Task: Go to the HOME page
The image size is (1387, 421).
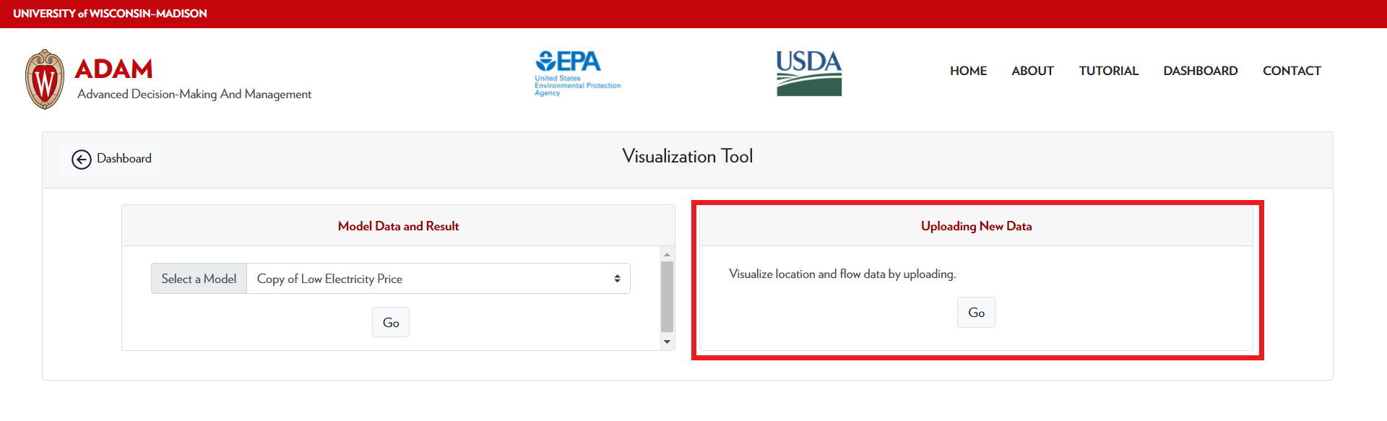Action: pos(968,71)
